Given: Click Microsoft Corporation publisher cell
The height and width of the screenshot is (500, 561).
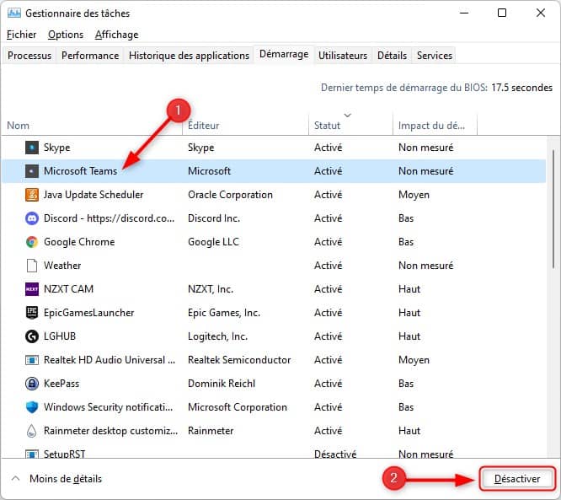Looking at the screenshot, I should [x=238, y=407].
